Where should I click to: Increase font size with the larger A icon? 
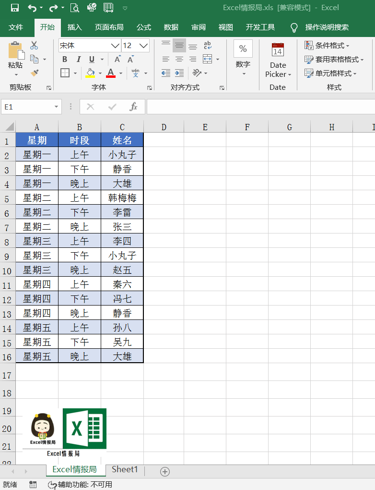[117, 60]
